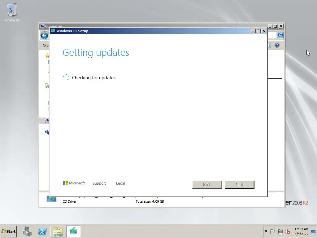Click the 'Total size: 4.09 GB' text
This screenshot has width=317, height=238.
(150, 201)
